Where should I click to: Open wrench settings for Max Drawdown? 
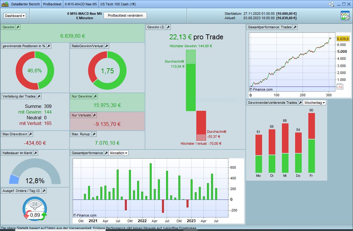tap(31, 134)
